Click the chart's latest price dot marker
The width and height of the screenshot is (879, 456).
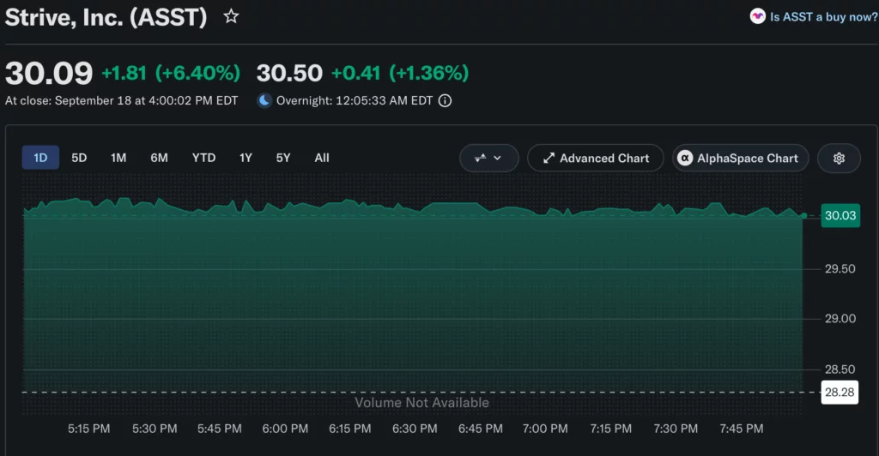click(804, 215)
